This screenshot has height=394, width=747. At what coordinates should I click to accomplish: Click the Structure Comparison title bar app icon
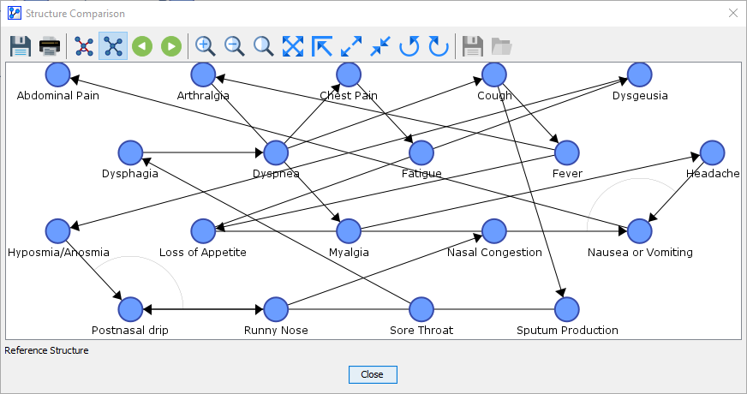click(x=15, y=14)
